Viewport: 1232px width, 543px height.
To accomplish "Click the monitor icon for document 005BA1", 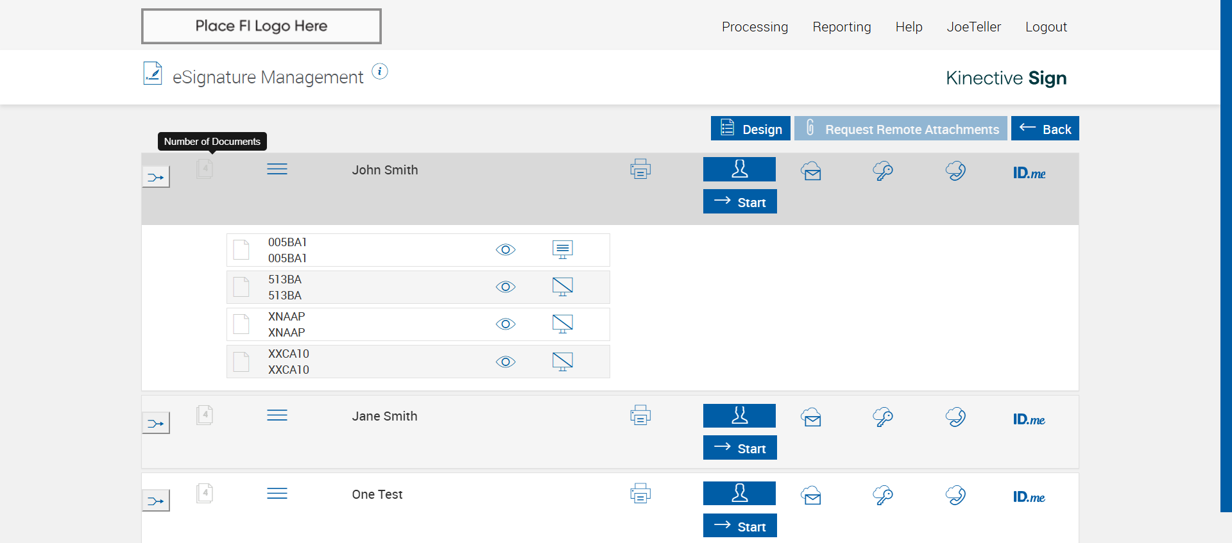I will (562, 249).
